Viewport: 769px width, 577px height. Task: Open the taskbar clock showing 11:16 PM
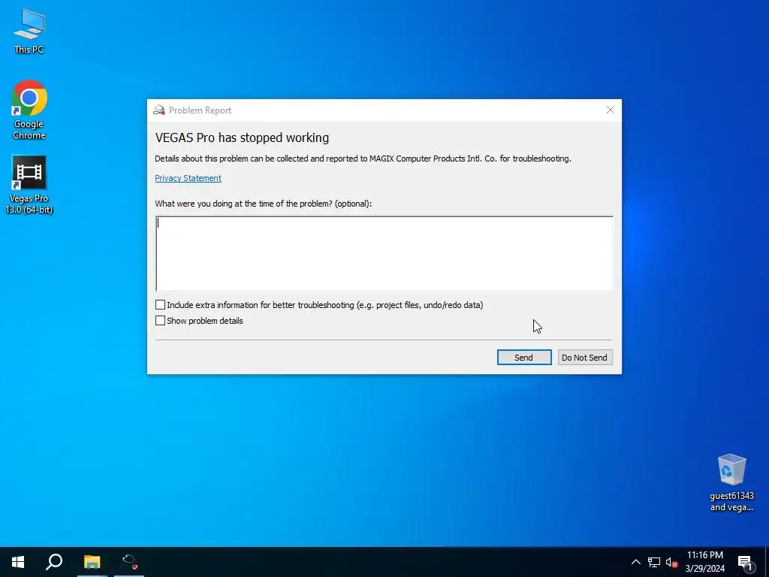(704, 562)
